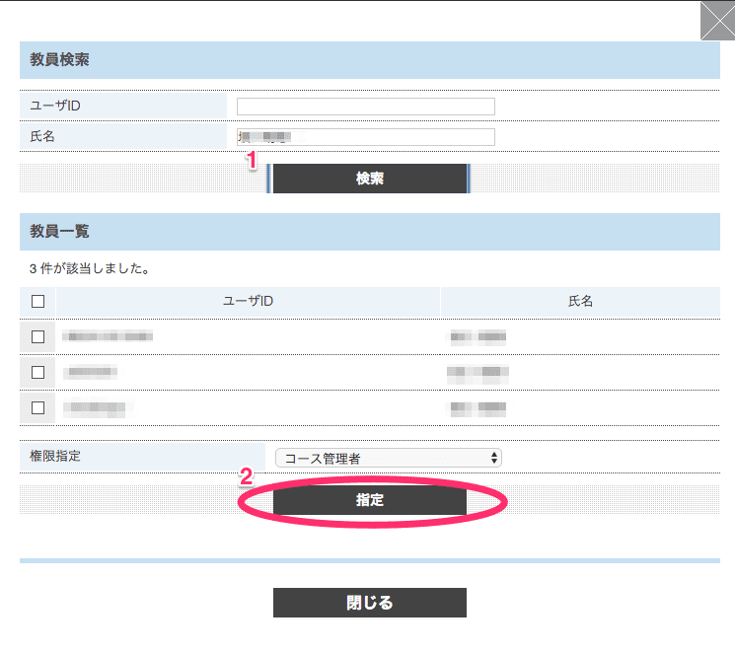Click the 教員一覧 section heading
The height and width of the screenshot is (653, 735).
pyautogui.click(x=59, y=231)
